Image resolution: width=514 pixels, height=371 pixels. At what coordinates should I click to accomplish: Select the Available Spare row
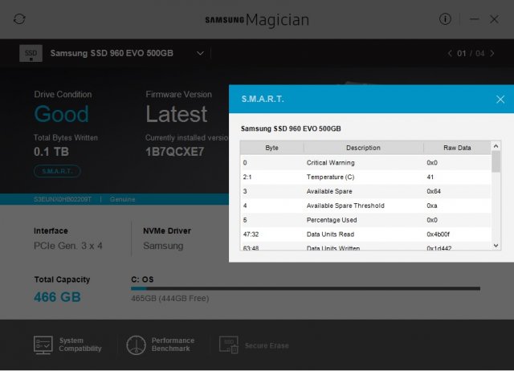[366, 191]
